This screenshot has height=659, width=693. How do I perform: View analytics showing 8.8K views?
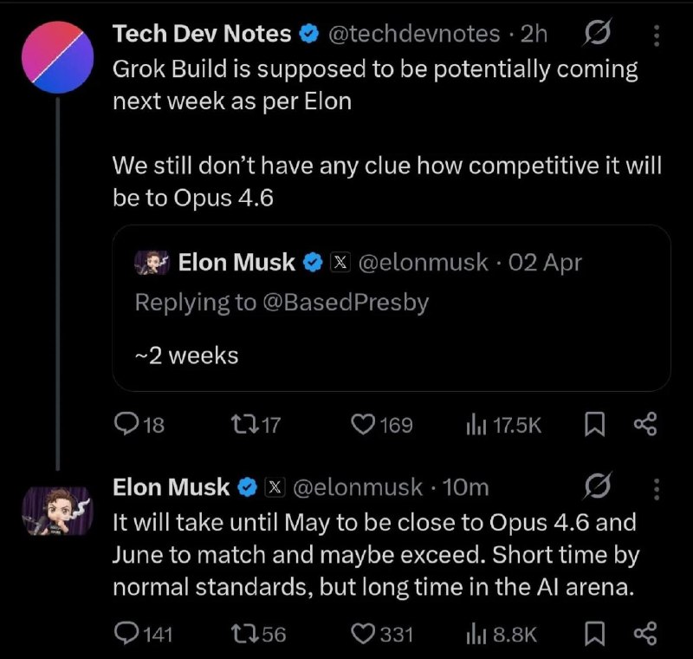(x=475, y=635)
